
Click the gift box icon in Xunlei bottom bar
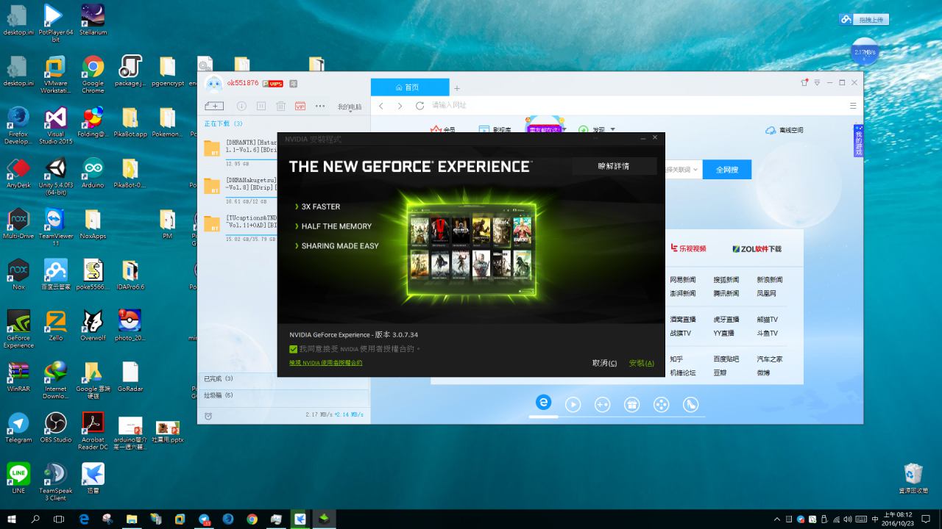coord(631,404)
